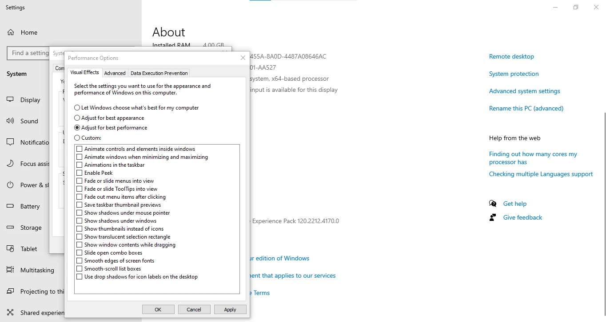Open Finding out how many cores link
Image resolution: width=606 pixels, height=322 pixels.
[x=533, y=158]
